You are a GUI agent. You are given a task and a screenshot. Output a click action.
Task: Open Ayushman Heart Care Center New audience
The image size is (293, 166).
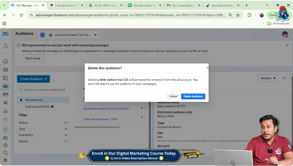click(x=106, y=109)
